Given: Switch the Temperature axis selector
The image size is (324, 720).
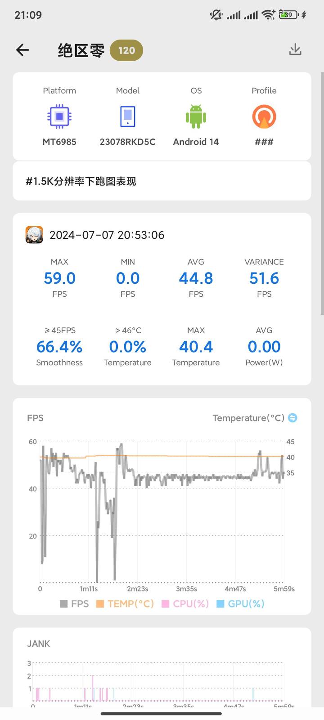Looking at the screenshot, I should pyautogui.click(x=292, y=418).
